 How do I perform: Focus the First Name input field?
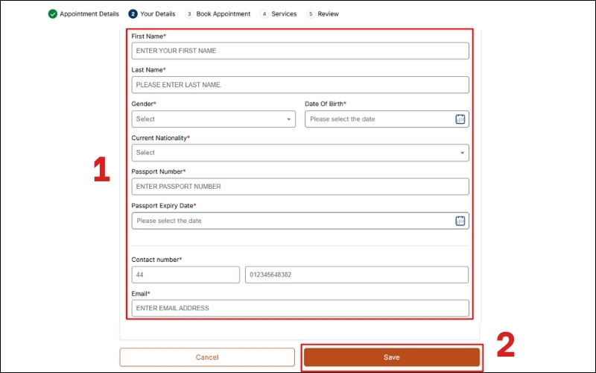299,51
